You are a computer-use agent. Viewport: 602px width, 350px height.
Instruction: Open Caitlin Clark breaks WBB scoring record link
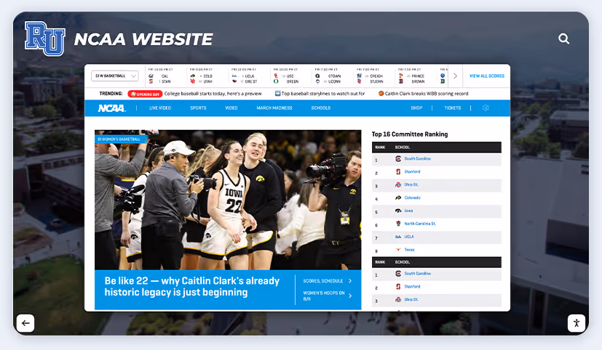[x=427, y=94]
